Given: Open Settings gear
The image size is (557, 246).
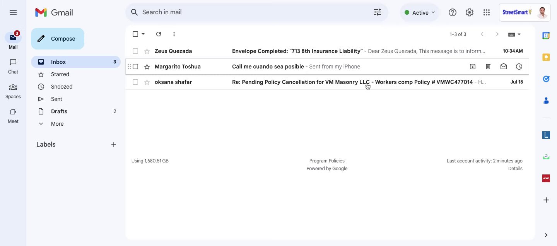Looking at the screenshot, I should click(470, 12).
